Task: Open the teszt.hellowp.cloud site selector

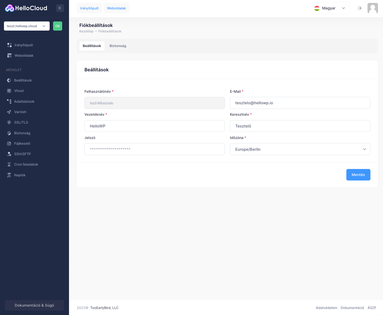Action: [27, 26]
